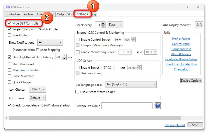Open Control Panel link
Viewport: 208px width, 133px height.
(x=181, y=44)
